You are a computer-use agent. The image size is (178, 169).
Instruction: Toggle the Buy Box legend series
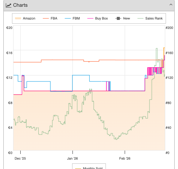tap(97, 18)
